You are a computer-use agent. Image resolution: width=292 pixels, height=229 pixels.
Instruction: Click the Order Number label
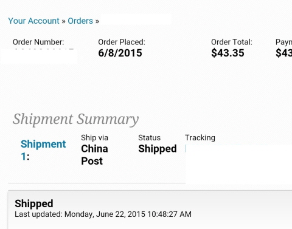click(x=38, y=42)
